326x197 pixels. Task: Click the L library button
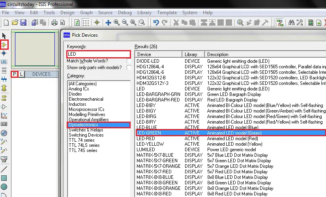21,74
